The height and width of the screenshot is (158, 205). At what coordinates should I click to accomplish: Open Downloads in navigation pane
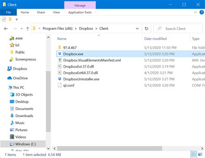(x=24, y=116)
